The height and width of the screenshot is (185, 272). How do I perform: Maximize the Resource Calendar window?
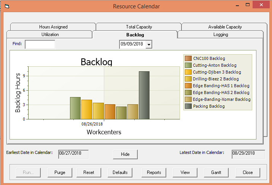coord(248,5)
